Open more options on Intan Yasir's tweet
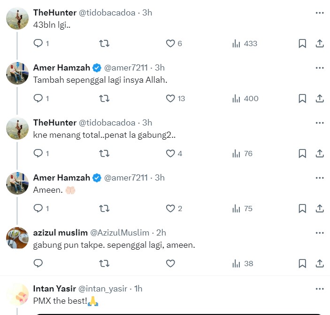 point(320,288)
